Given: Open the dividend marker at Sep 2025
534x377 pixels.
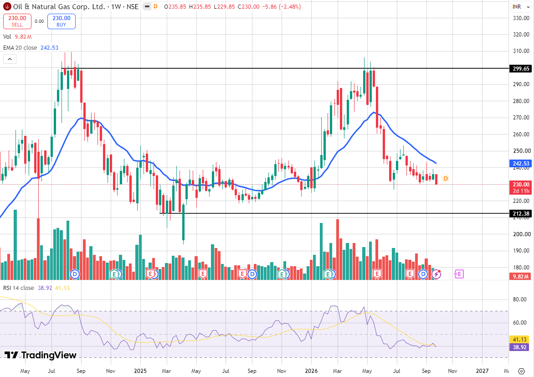Looking at the screenshot, I should 252,274.
